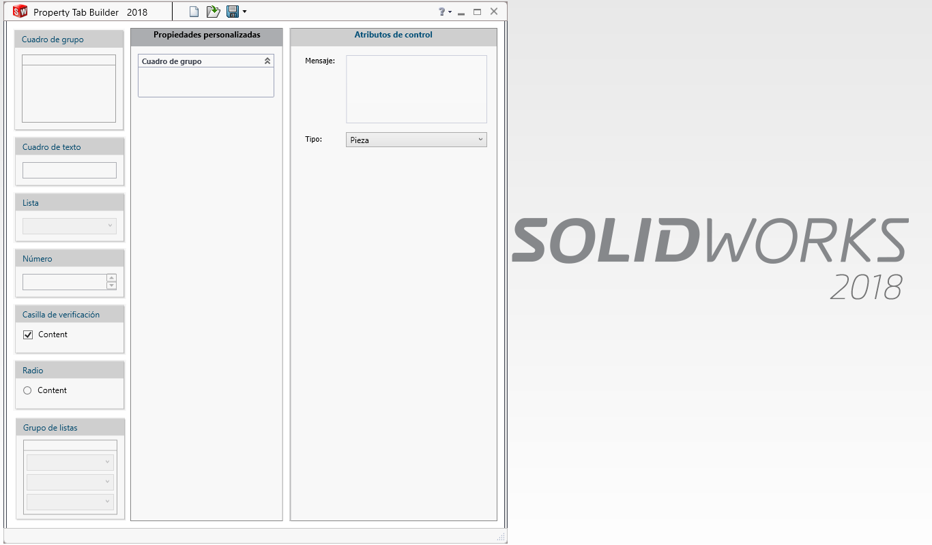Open the Tipo dropdown showing Pieza

416,140
